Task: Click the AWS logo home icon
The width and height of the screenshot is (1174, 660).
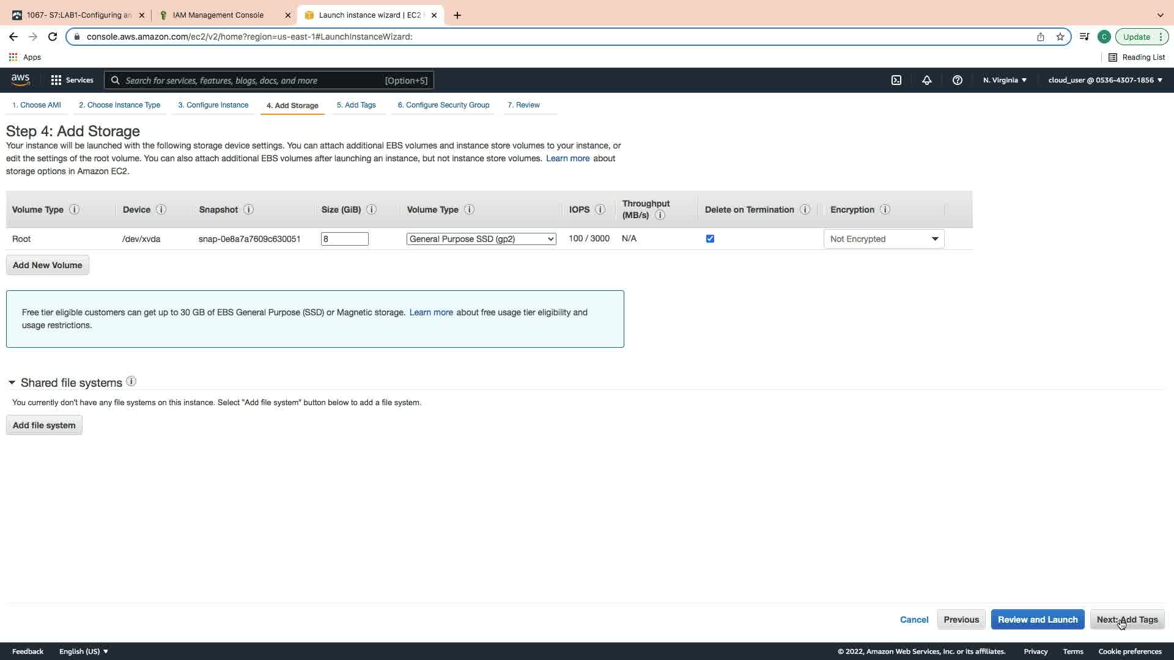Action: pyautogui.click(x=20, y=79)
